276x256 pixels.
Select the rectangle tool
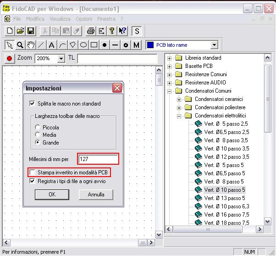click(94, 45)
